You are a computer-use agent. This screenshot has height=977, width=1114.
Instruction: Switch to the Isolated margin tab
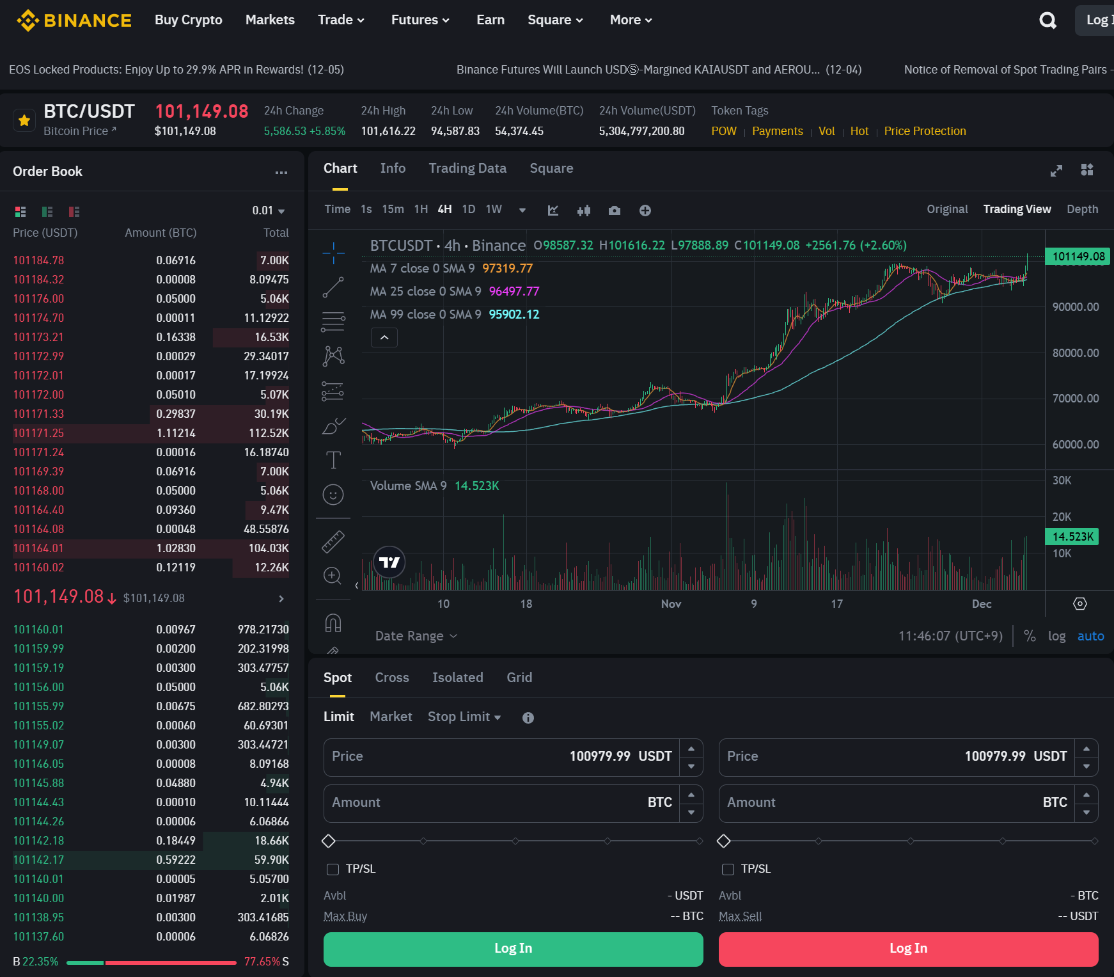click(x=457, y=678)
